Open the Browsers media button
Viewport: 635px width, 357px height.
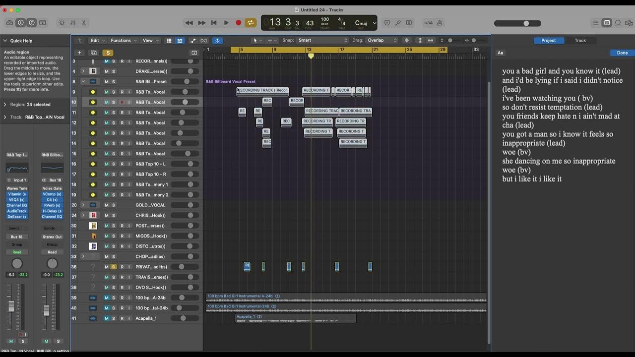(x=629, y=23)
